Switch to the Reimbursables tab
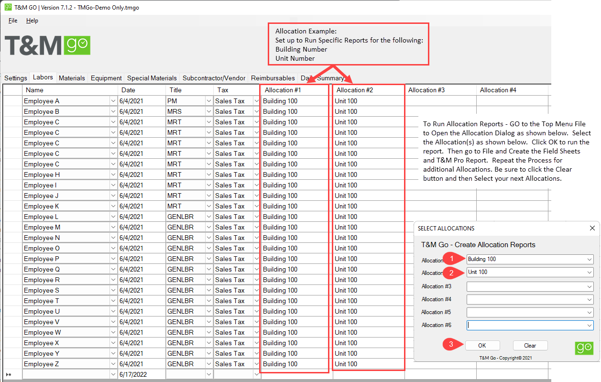The height and width of the screenshot is (382, 601). (273, 78)
